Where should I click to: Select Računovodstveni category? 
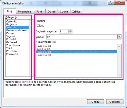tap(17, 30)
